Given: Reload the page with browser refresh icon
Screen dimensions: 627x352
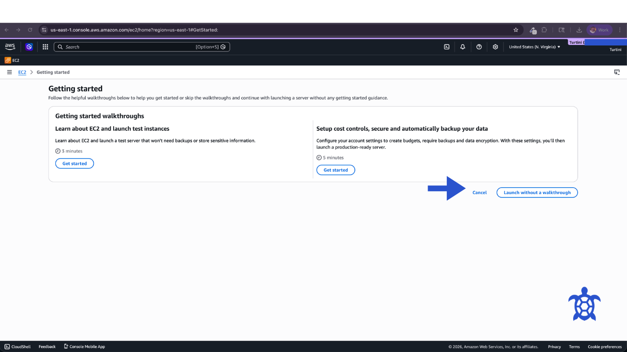Looking at the screenshot, I should point(30,30).
